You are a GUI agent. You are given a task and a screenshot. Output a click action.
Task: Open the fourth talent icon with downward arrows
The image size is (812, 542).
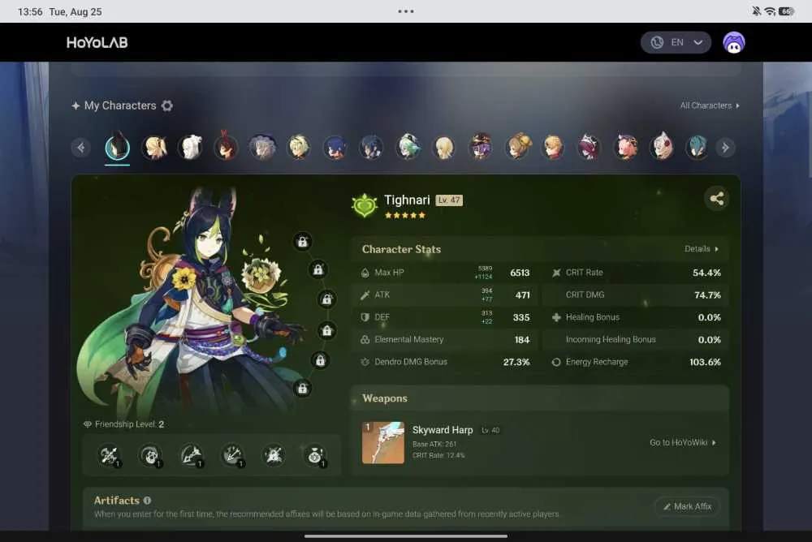(x=232, y=455)
